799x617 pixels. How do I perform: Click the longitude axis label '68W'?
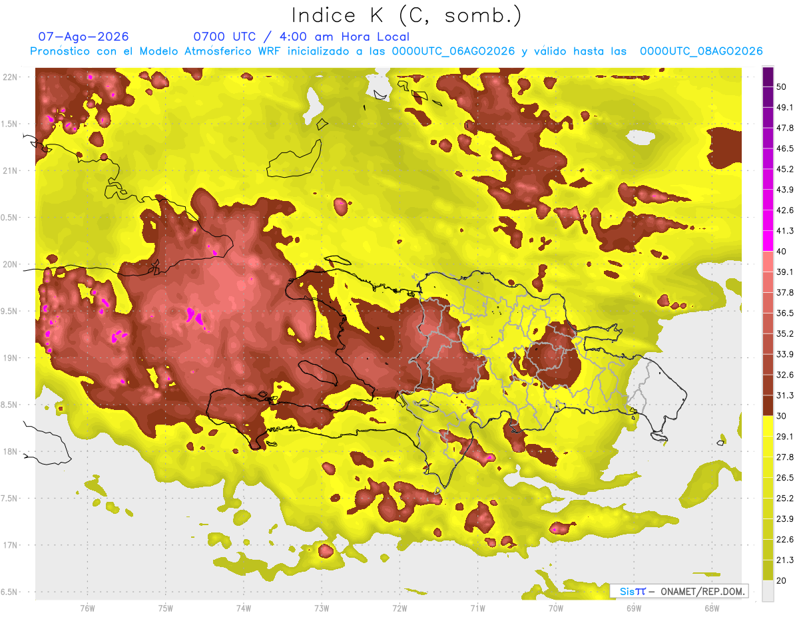coord(712,608)
